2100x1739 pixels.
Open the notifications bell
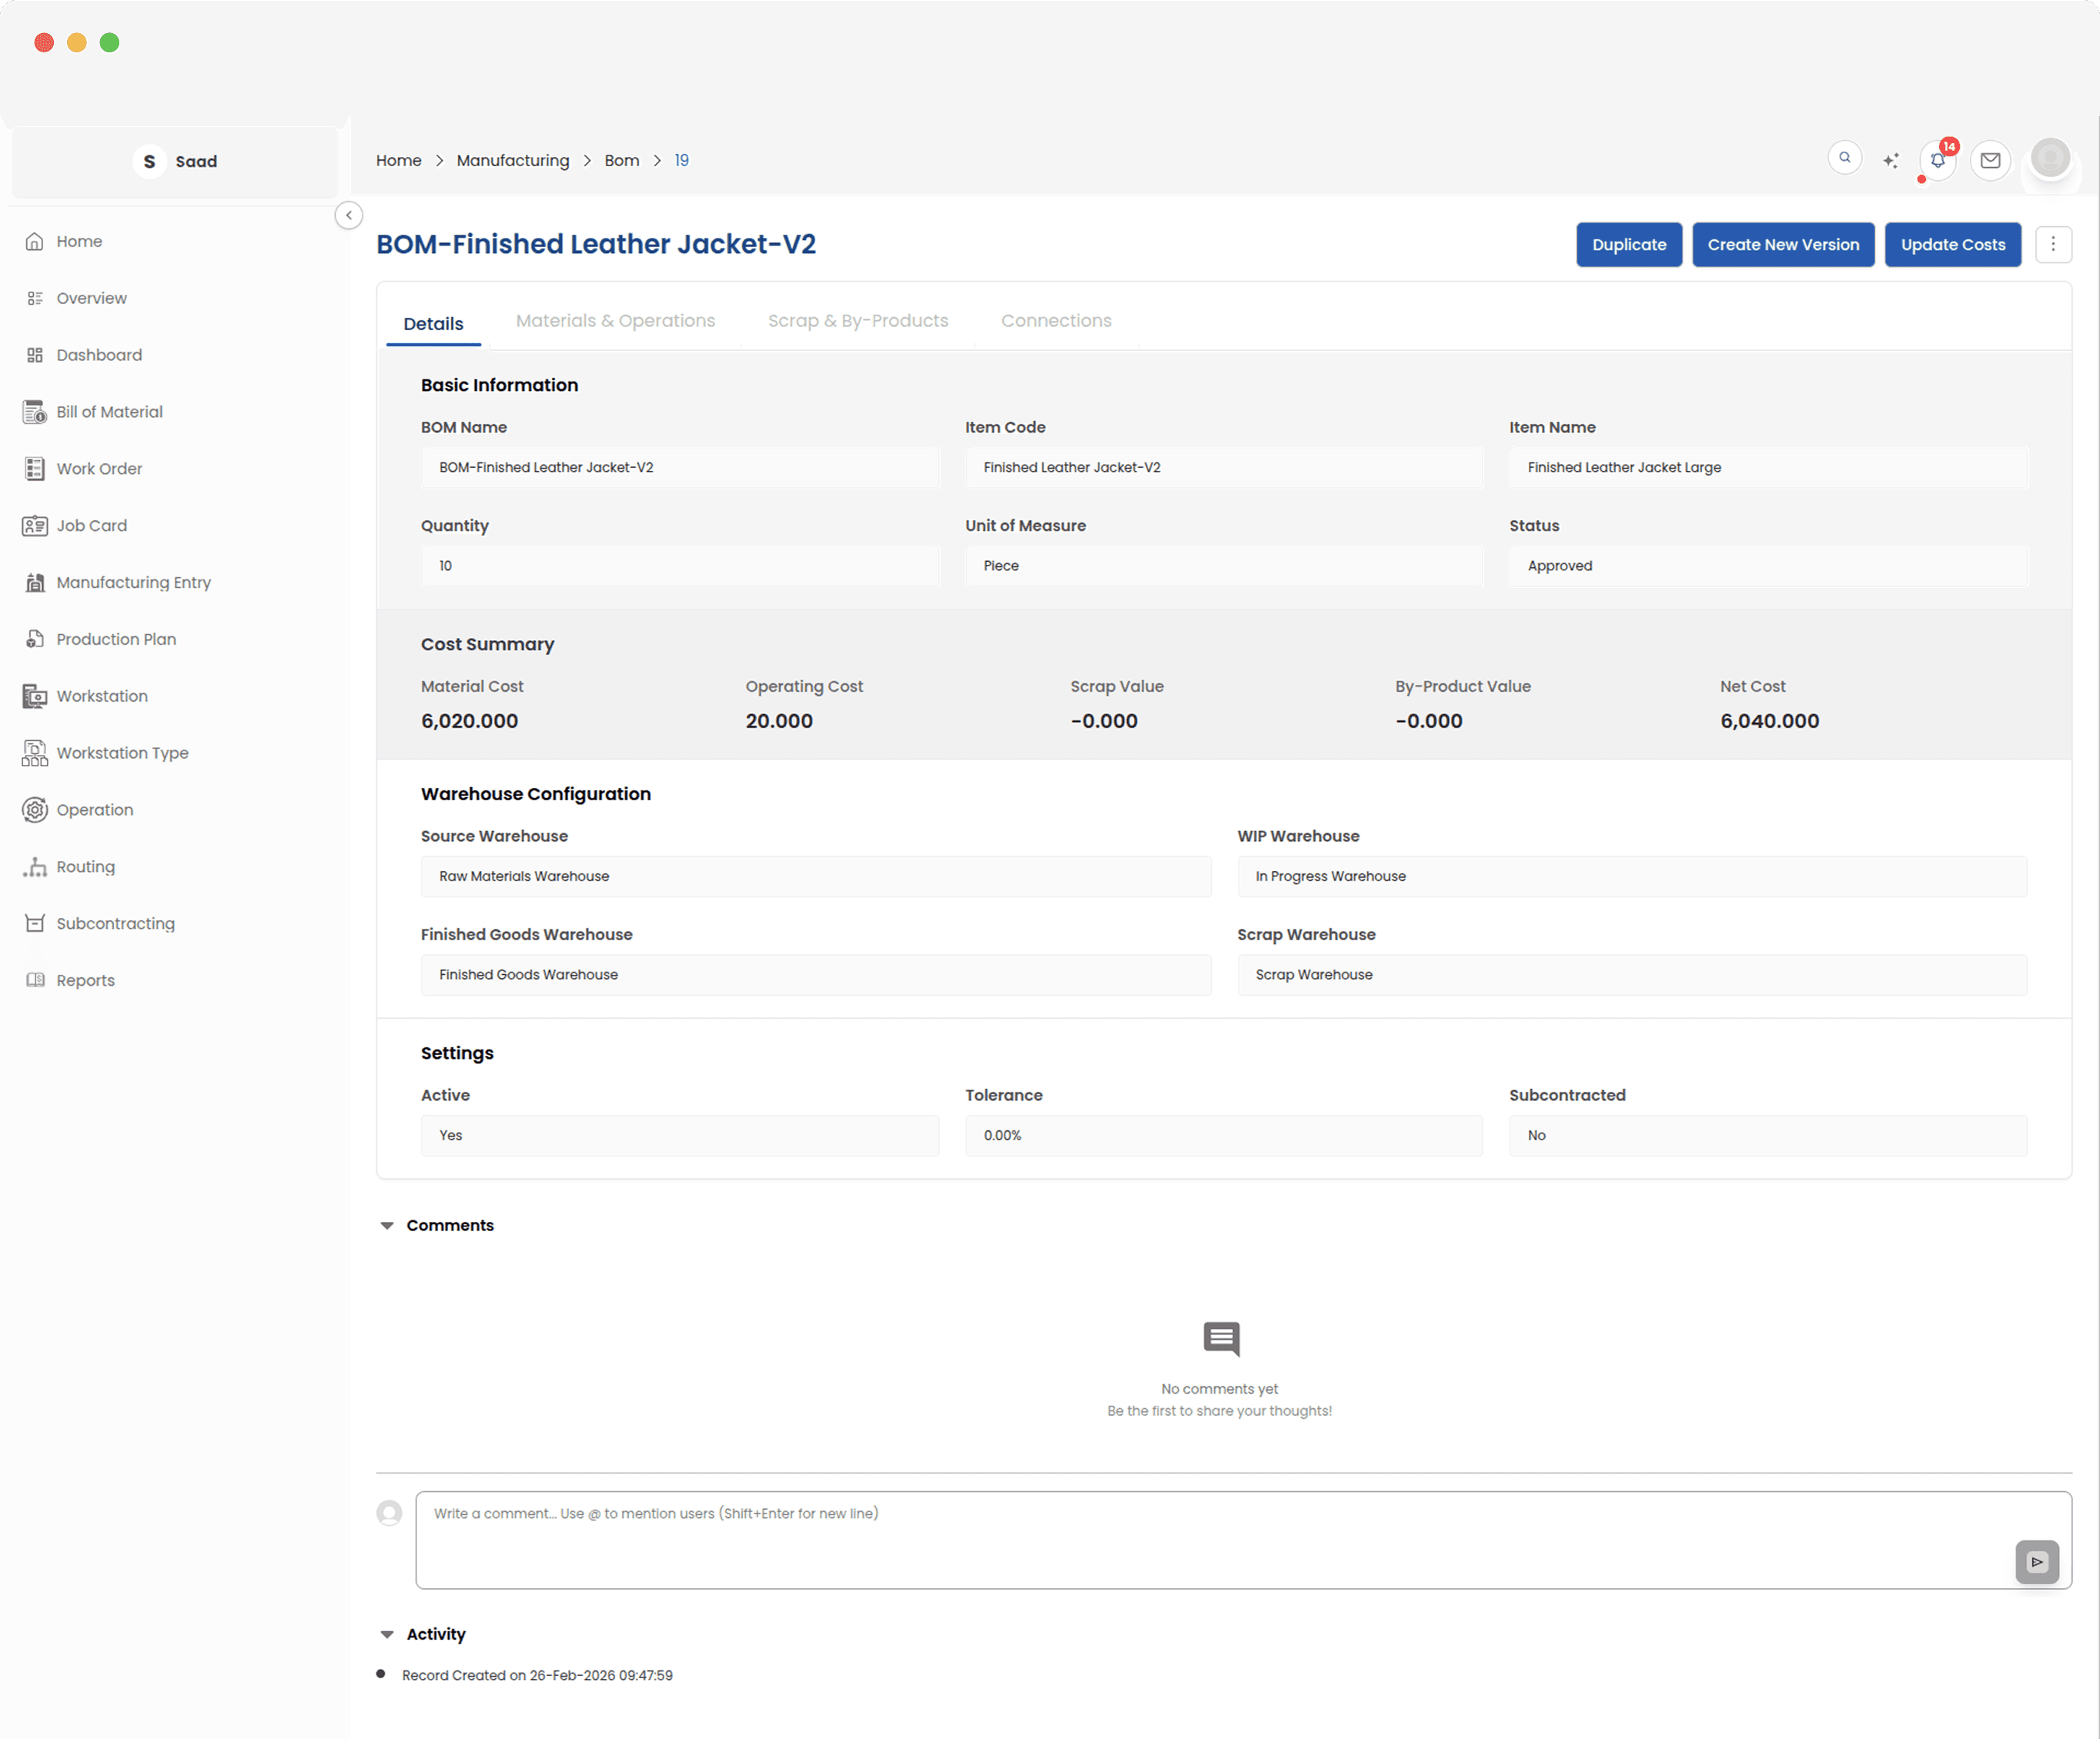point(1937,160)
